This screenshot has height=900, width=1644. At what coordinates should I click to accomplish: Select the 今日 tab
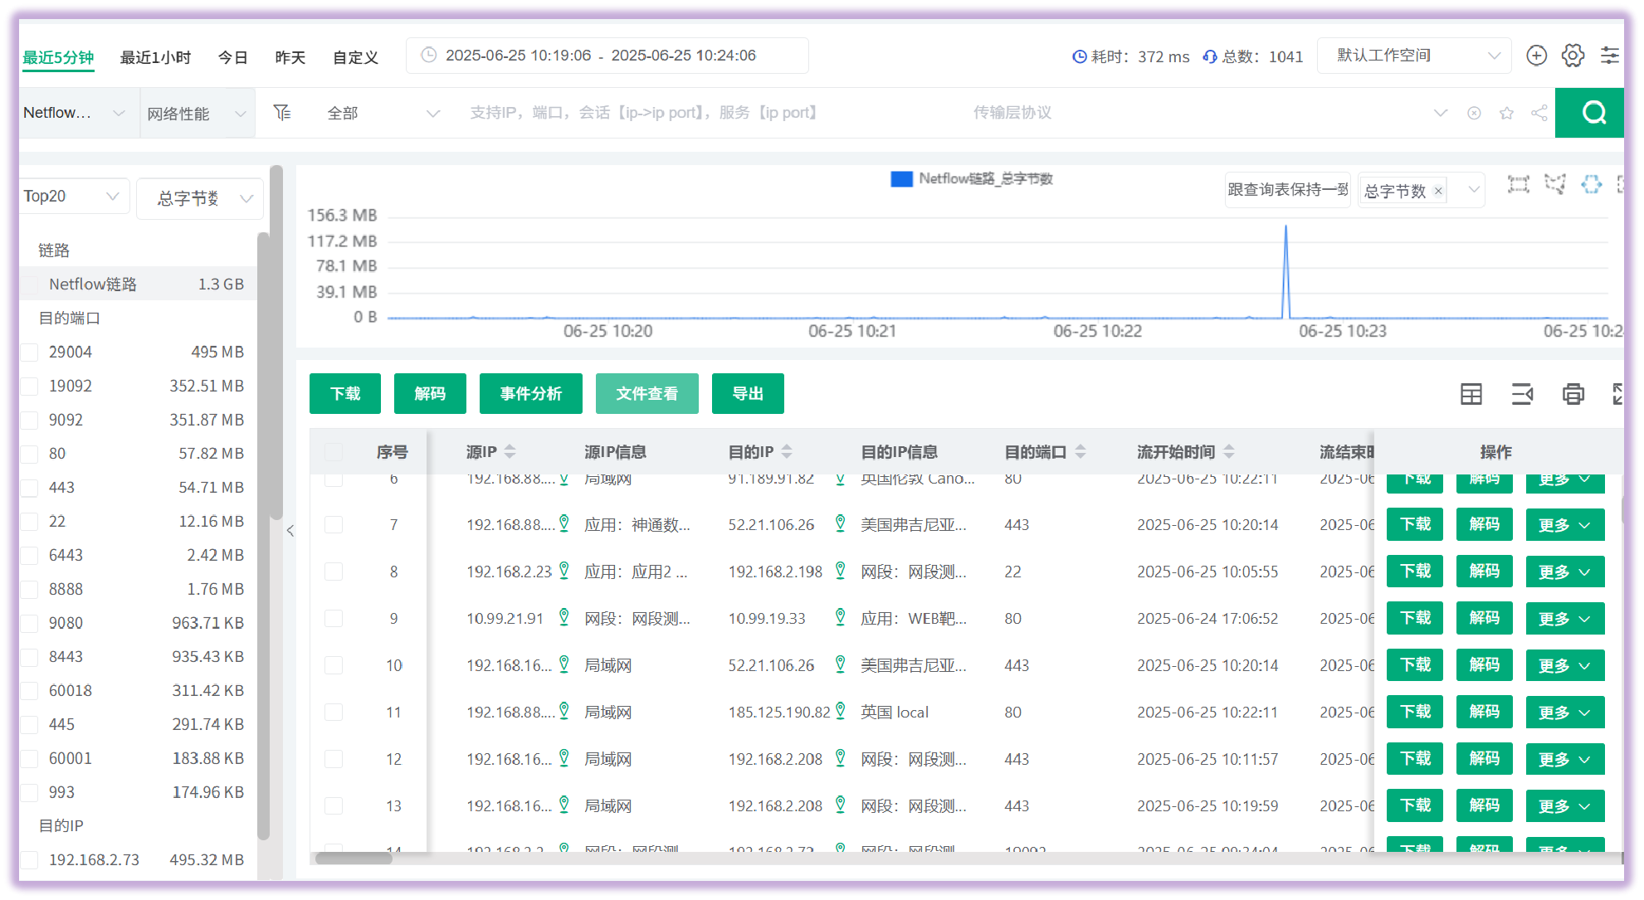coord(232,57)
